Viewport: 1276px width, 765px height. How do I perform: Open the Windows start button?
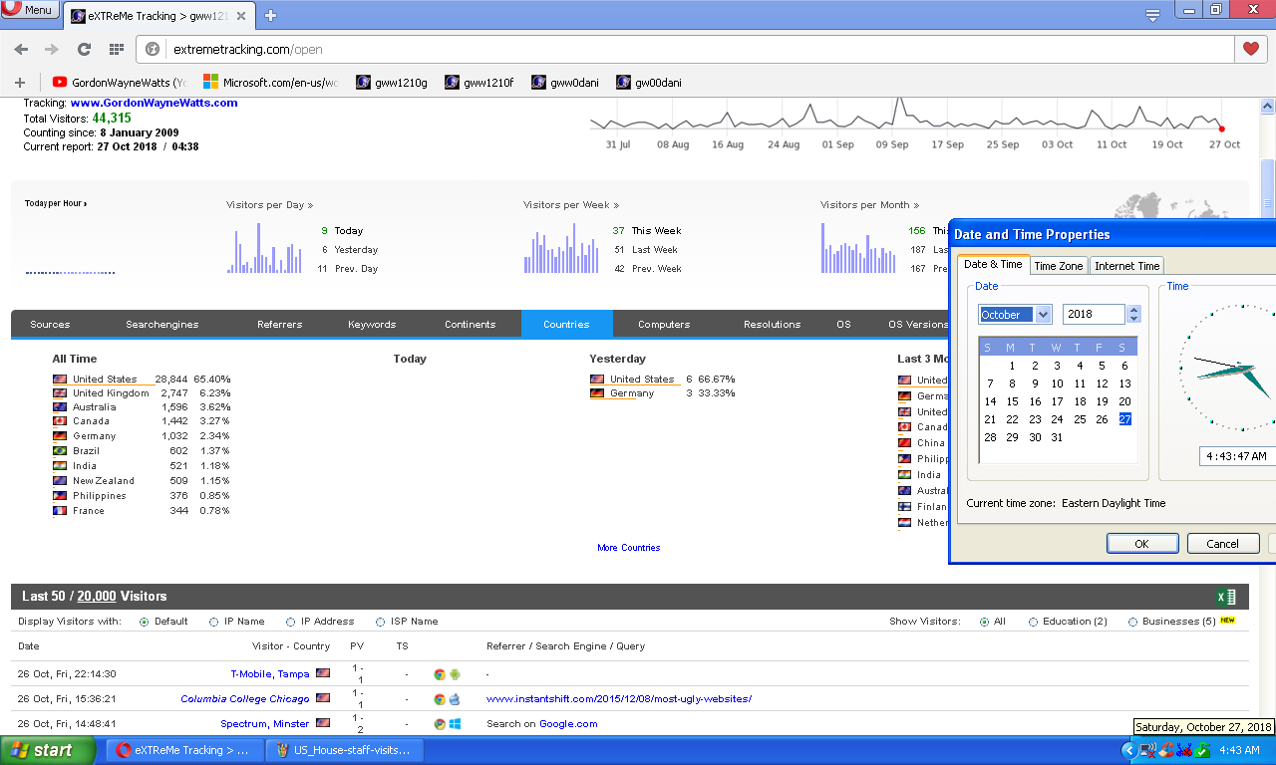(48, 750)
